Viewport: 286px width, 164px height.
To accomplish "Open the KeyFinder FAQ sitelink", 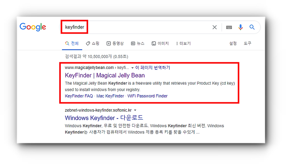I will 79,96.
